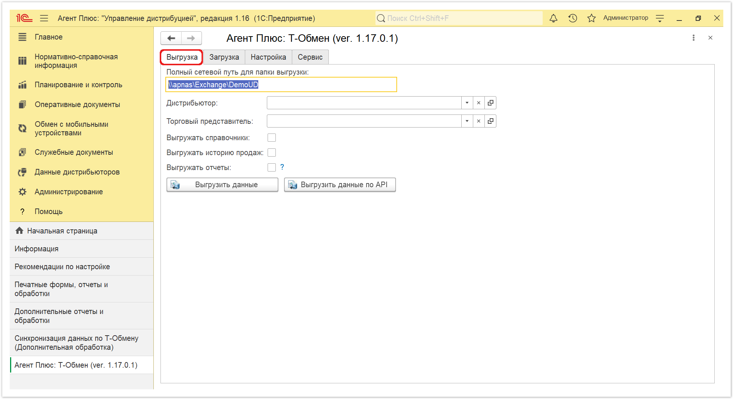Image resolution: width=733 pixels, height=399 pixels.
Task: Click the question mark hint near Выгружать отчеты
Action: pyautogui.click(x=282, y=167)
